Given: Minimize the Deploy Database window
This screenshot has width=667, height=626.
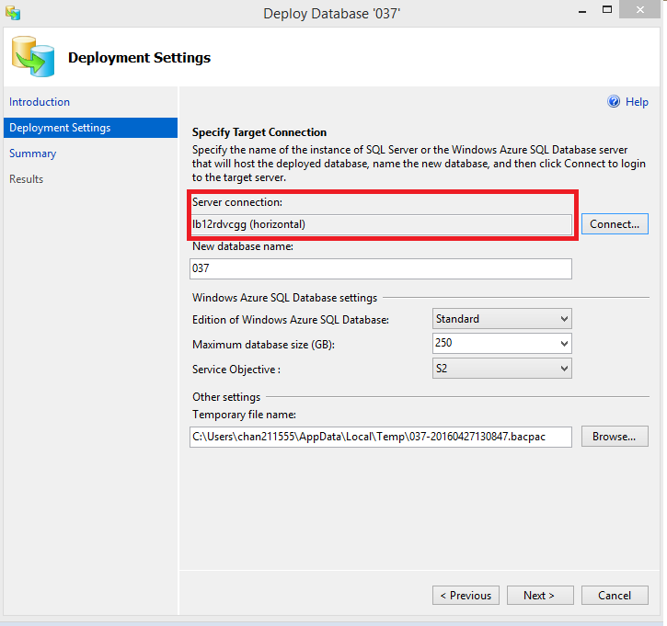Looking at the screenshot, I should click(582, 11).
